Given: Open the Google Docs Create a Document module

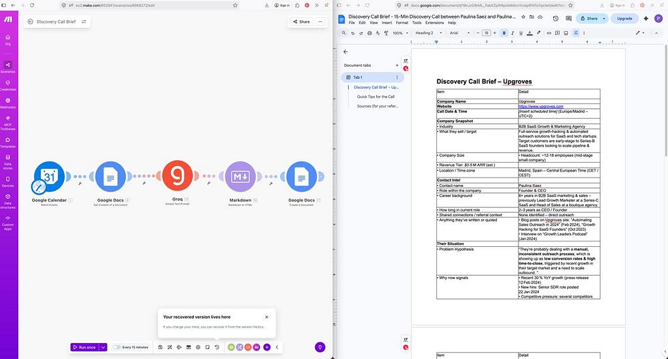Looking at the screenshot, I should pyautogui.click(x=301, y=176).
